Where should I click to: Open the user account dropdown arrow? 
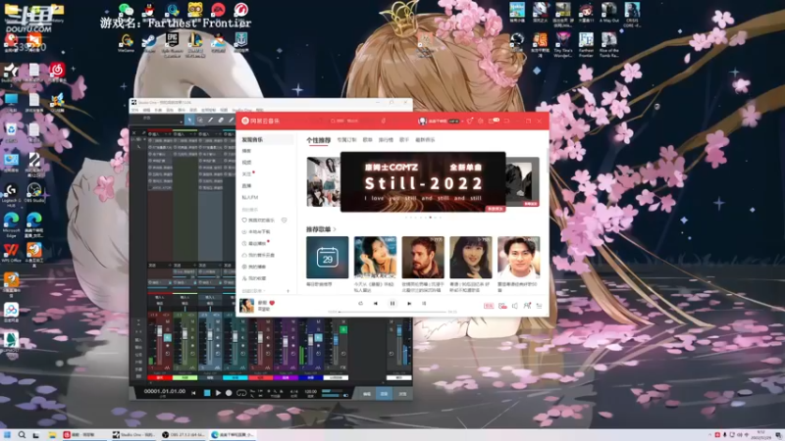pos(462,121)
